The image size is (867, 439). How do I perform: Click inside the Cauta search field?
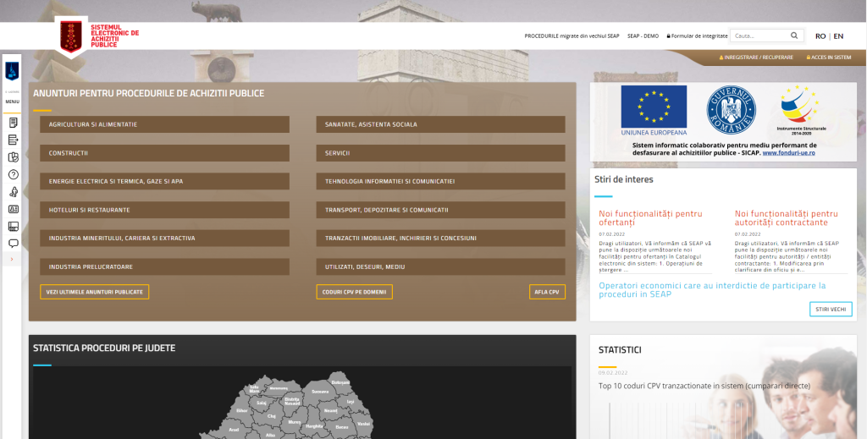pos(760,36)
